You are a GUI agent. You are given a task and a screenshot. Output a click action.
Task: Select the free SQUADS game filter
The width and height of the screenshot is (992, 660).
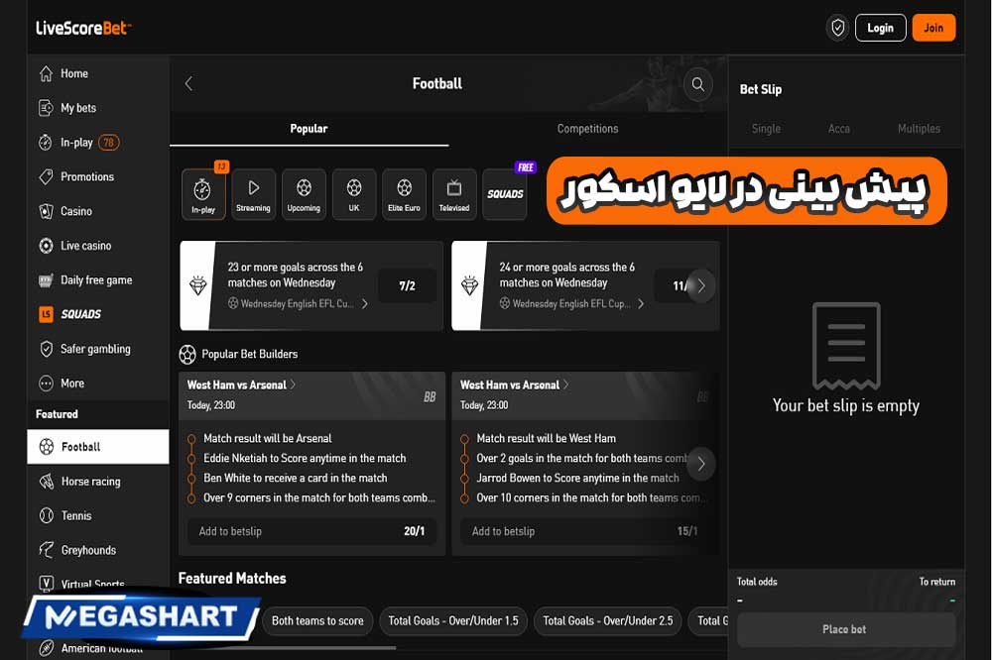[x=505, y=193]
